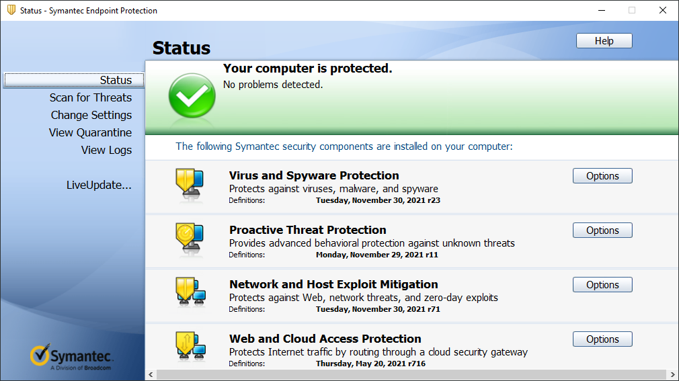Launch LiveUpdate from the sidebar
This screenshot has height=381, width=679.
(99, 185)
